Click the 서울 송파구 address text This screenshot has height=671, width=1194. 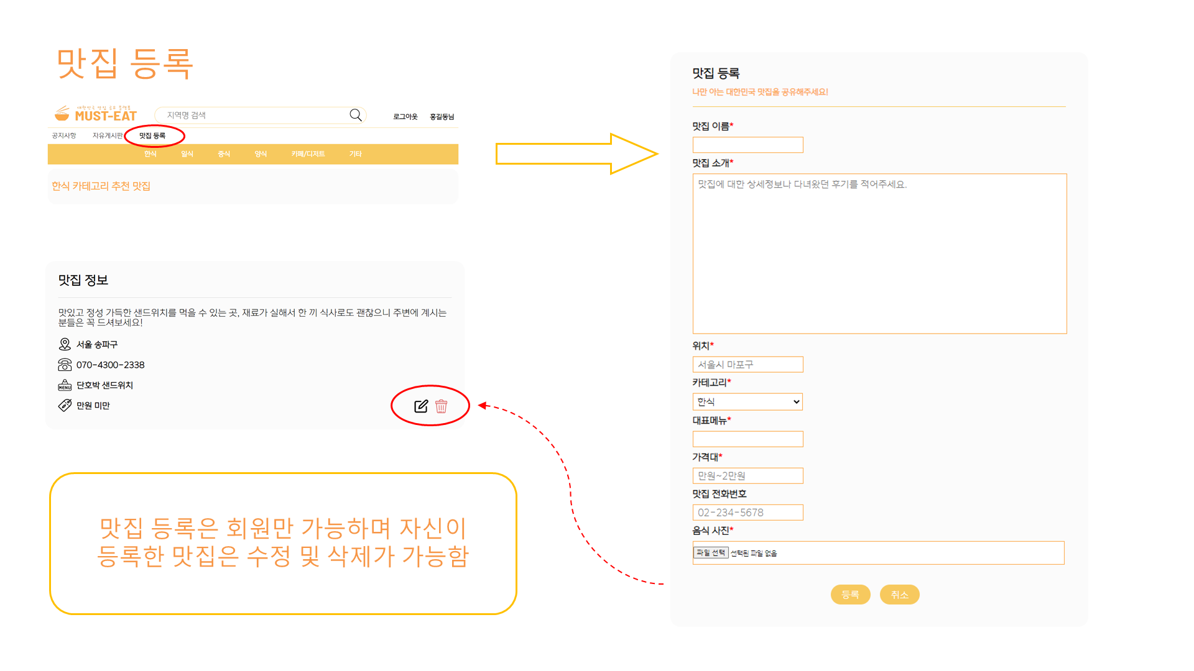pos(97,344)
